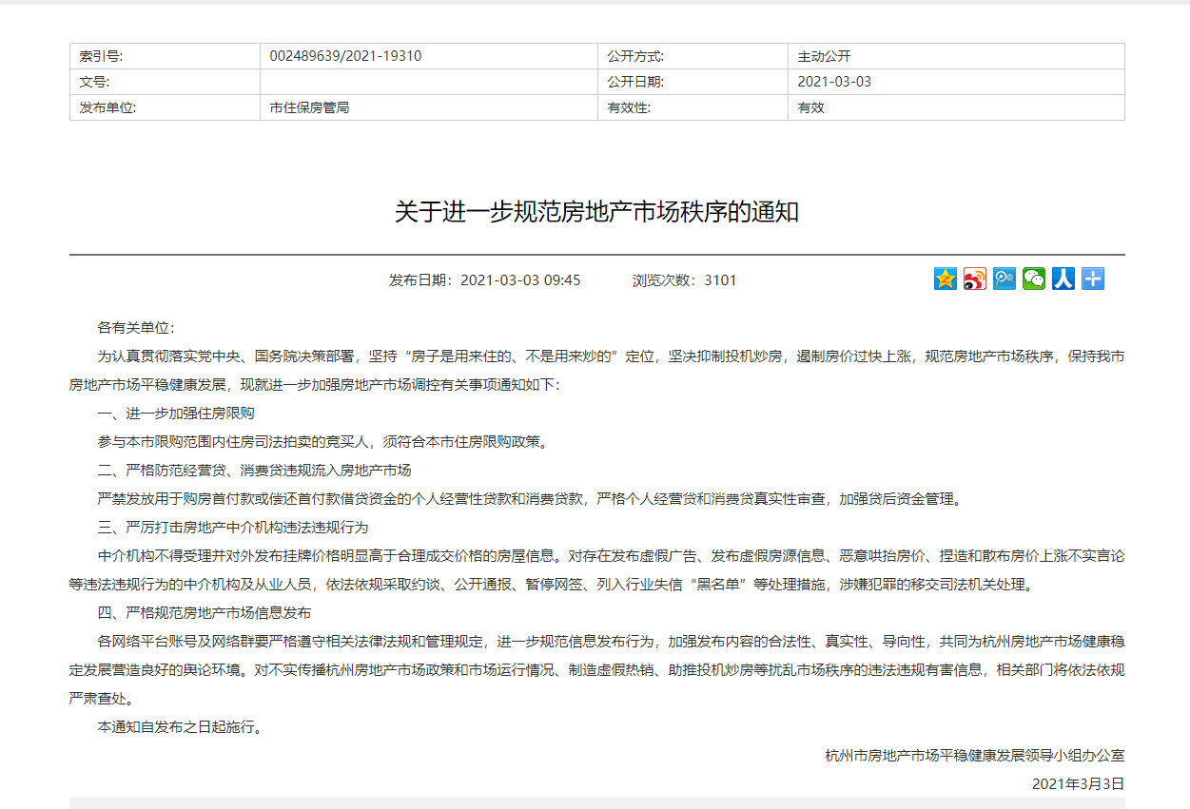Select public date 2021-03-03 in table
The width and height of the screenshot is (1190, 809).
(834, 82)
